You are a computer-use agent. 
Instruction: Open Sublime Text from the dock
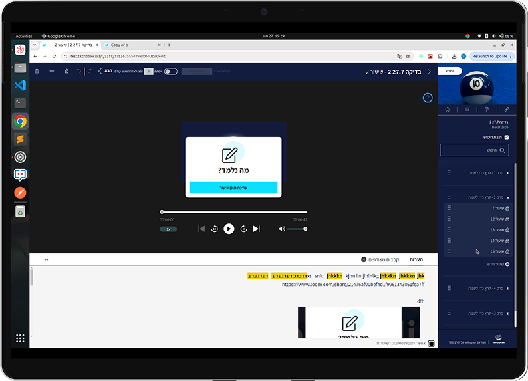pos(20,139)
